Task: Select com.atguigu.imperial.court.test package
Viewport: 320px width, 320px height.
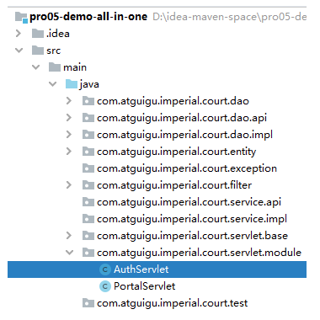Action: [172, 303]
